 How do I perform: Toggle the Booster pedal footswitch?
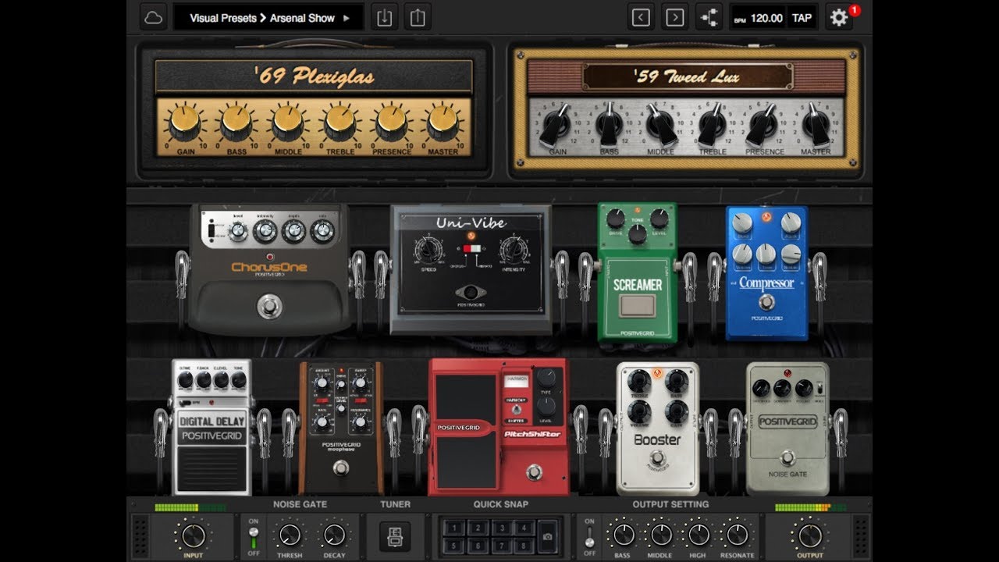click(x=657, y=457)
